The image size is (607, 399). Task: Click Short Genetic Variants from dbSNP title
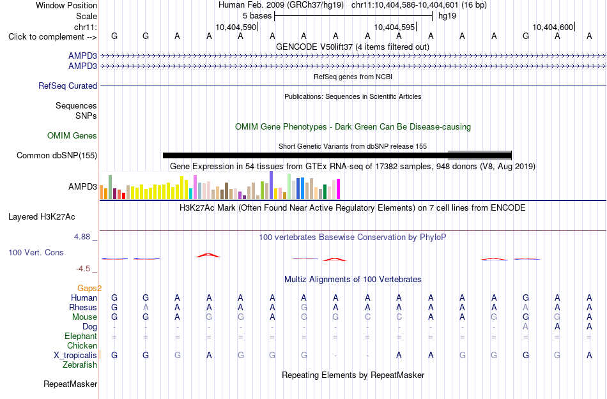[x=353, y=147]
